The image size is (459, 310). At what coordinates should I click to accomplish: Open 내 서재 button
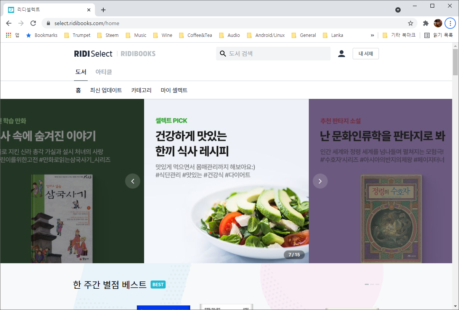tap(366, 54)
